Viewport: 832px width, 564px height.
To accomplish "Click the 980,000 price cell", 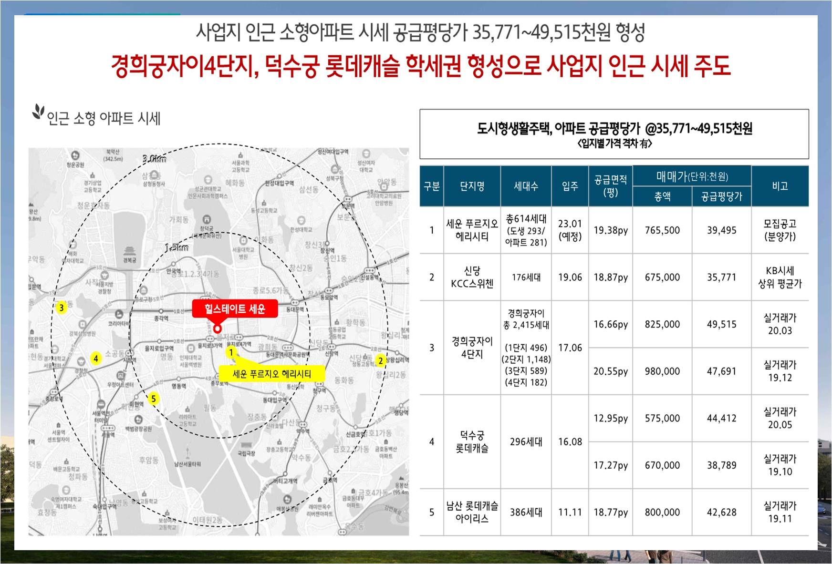I will click(x=663, y=371).
